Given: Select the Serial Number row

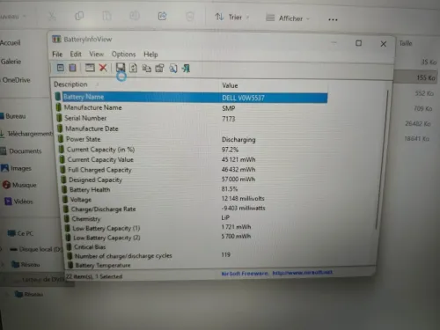Looking at the screenshot, I should click(x=191, y=118).
